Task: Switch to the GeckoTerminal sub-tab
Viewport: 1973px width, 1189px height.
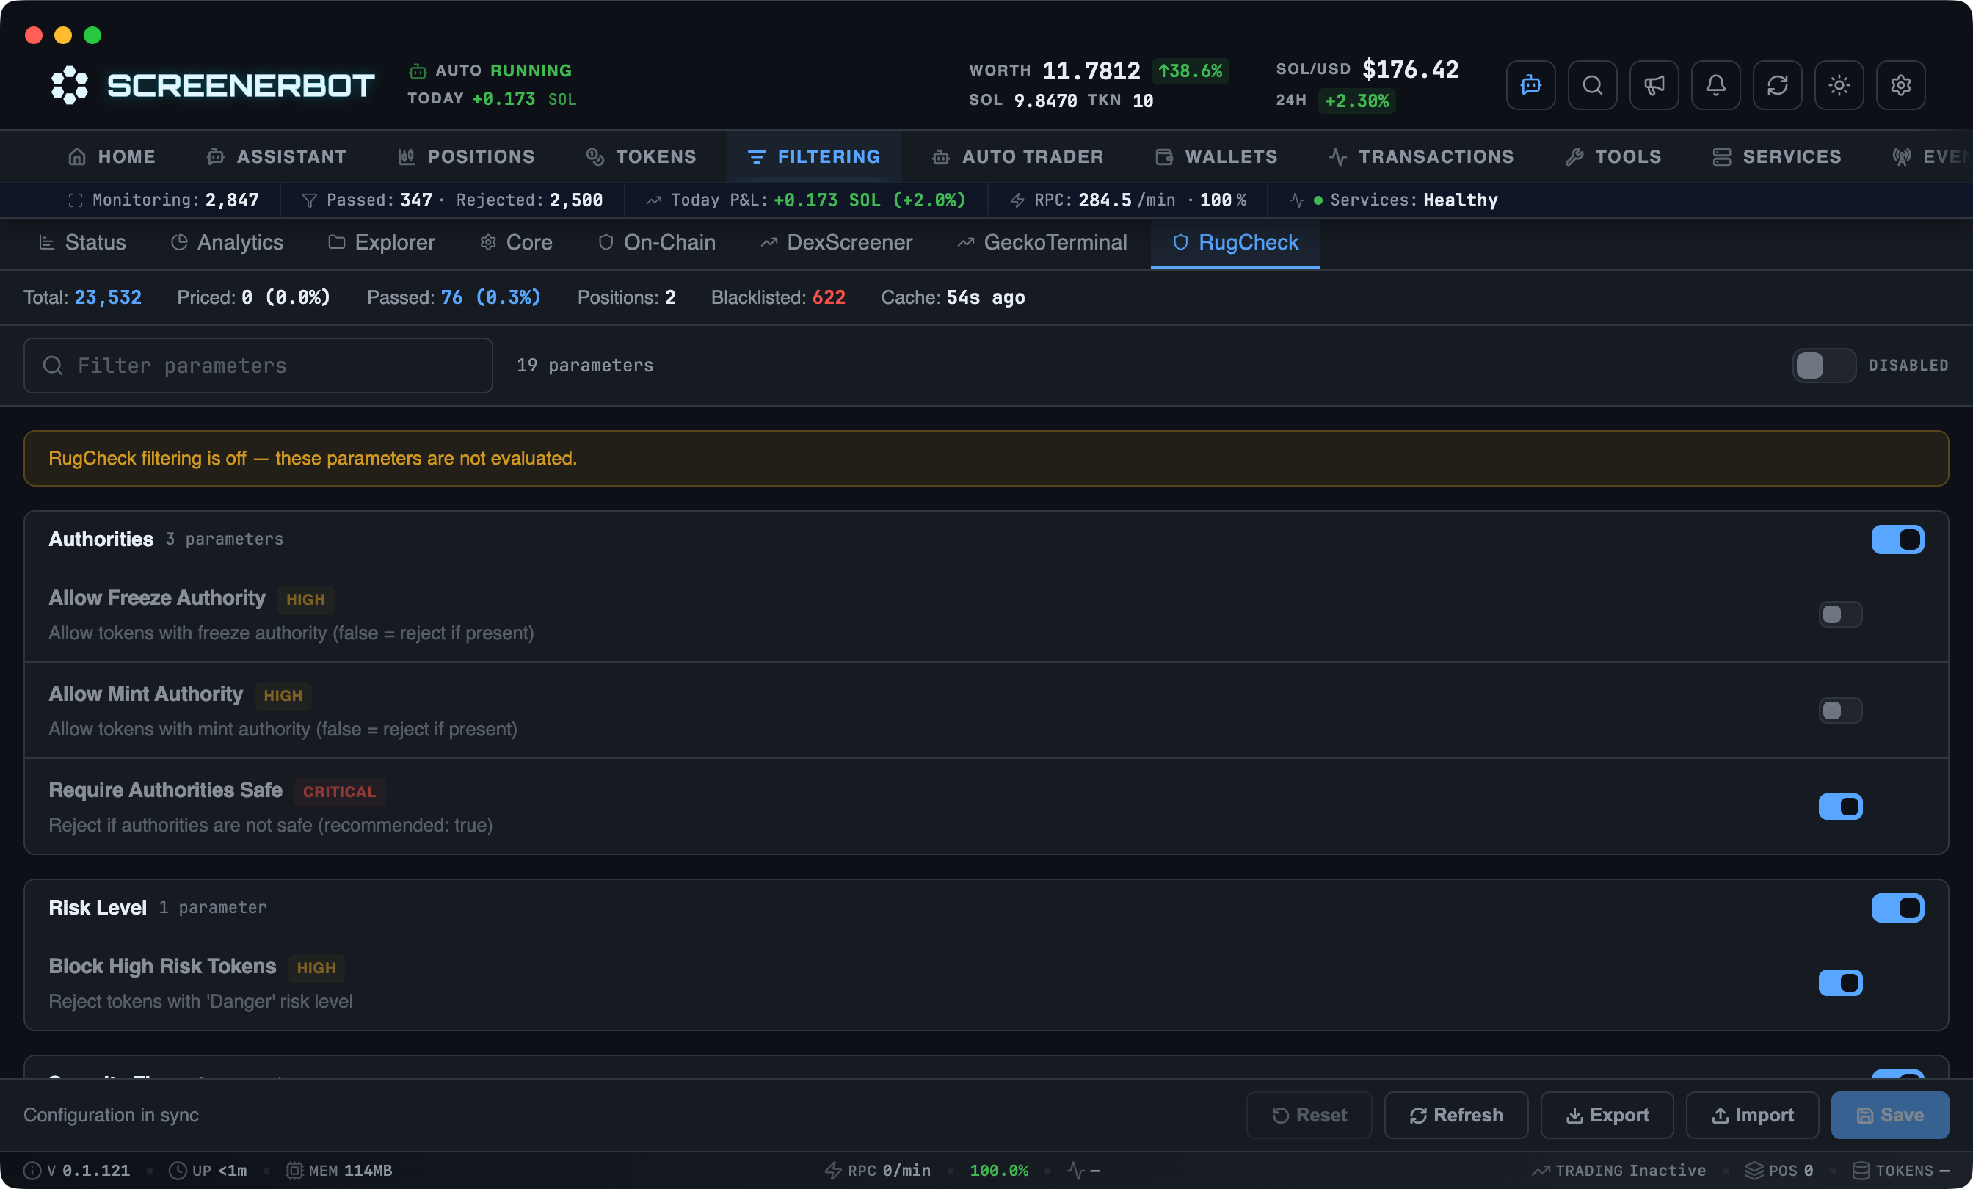Action: 1042,243
